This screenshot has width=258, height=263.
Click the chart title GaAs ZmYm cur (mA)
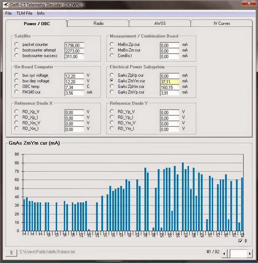click(34, 143)
